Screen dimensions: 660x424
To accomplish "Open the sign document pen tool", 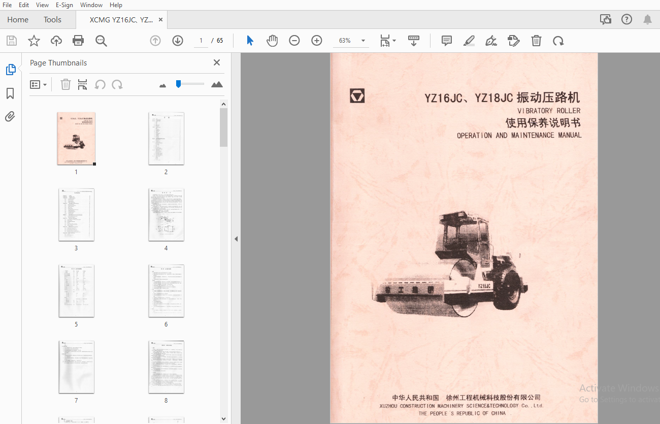I will pyautogui.click(x=491, y=41).
